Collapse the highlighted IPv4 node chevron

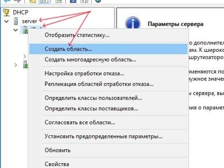tap(15, 30)
